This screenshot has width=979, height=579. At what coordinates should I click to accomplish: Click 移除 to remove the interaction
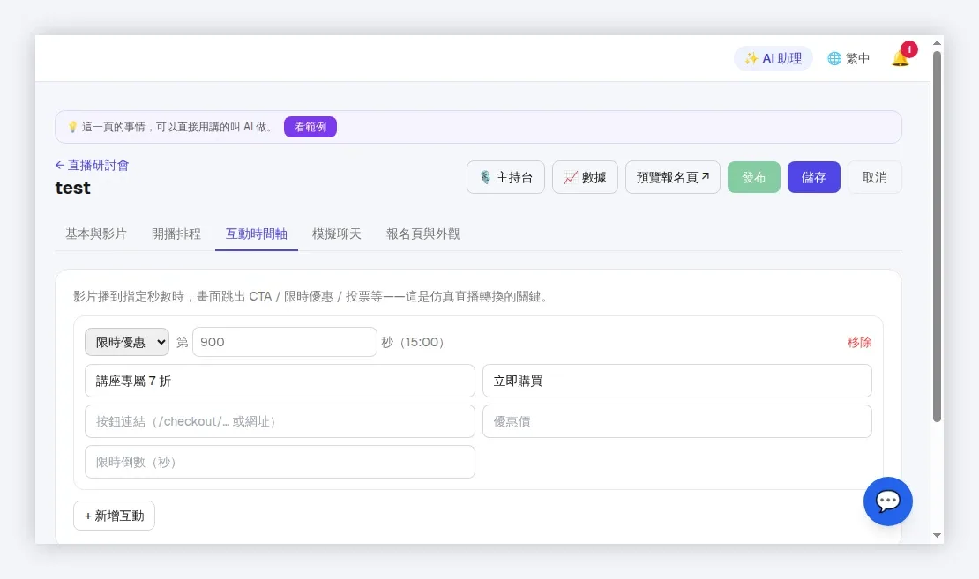coord(859,342)
